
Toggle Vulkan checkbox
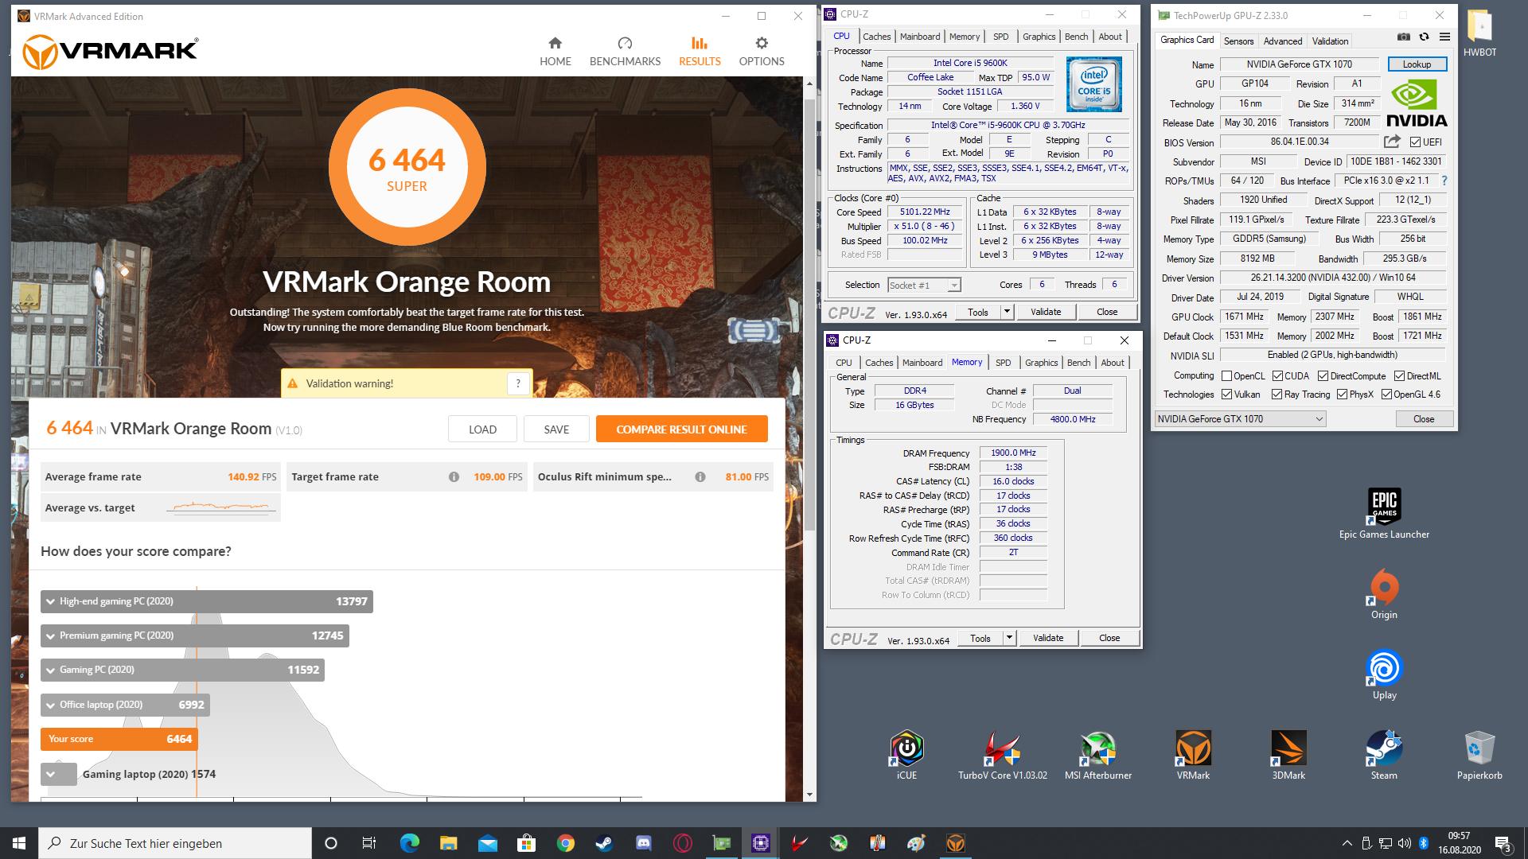1226,395
